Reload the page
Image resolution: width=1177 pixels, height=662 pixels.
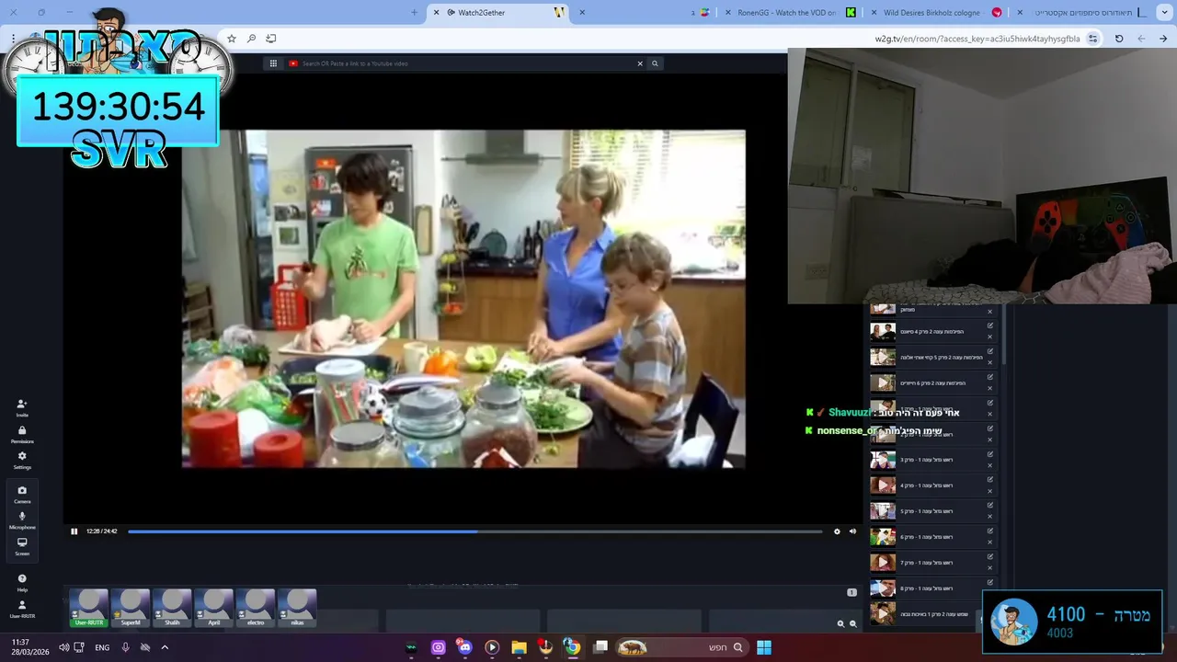click(x=1119, y=39)
